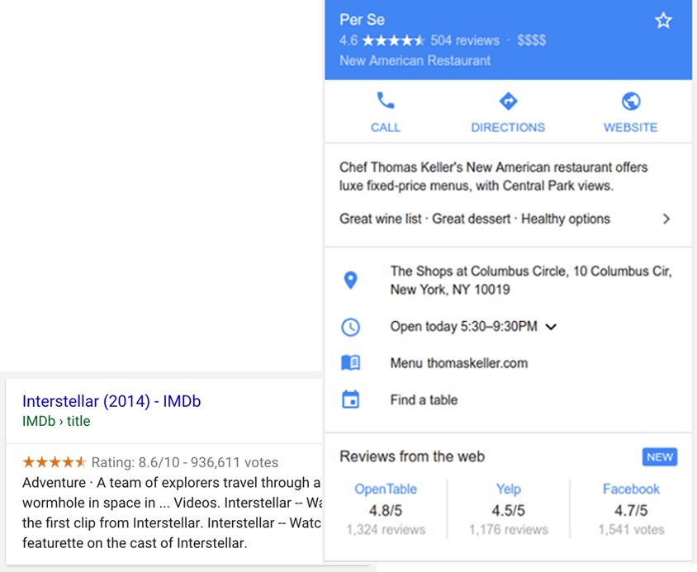Image resolution: width=697 pixels, height=572 pixels.
Task: Click the map pin location icon
Action: click(351, 280)
